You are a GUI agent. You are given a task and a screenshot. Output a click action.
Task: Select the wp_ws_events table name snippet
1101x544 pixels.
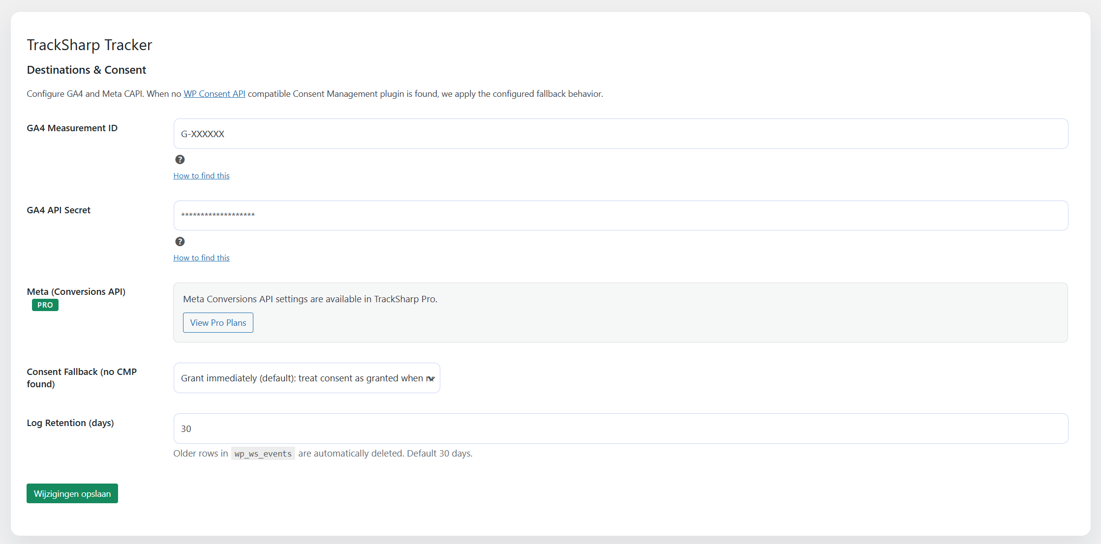pos(263,453)
